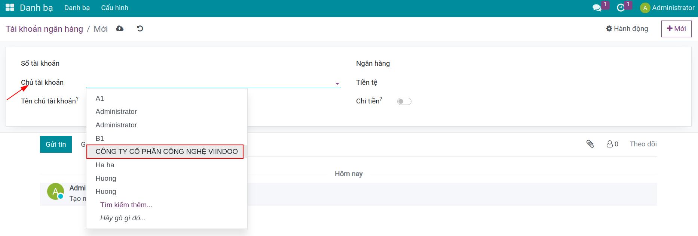Click the cloud save record icon
Screen dimensions: 698x236
120,28
